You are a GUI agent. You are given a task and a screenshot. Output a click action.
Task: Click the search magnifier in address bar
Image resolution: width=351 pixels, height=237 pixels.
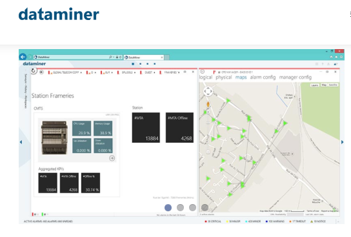pyautogui.click(x=110, y=57)
